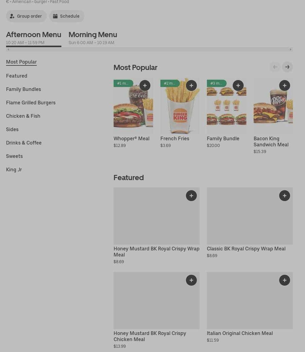
Task: Add Honey Mustard BK Royal Crispy Wrap Meal
Action: point(191,196)
